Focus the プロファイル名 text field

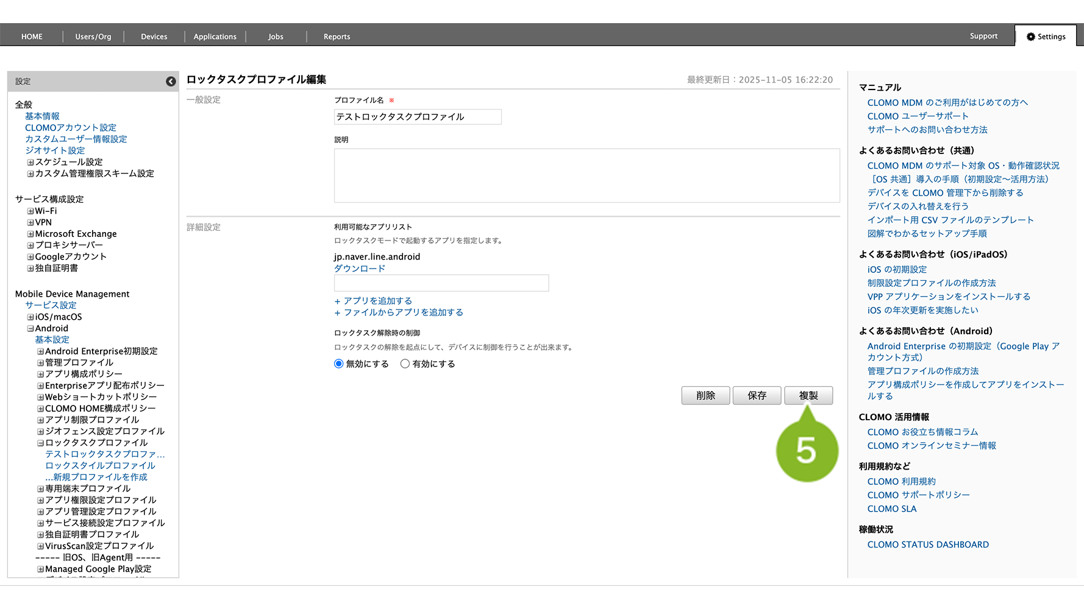coord(418,117)
